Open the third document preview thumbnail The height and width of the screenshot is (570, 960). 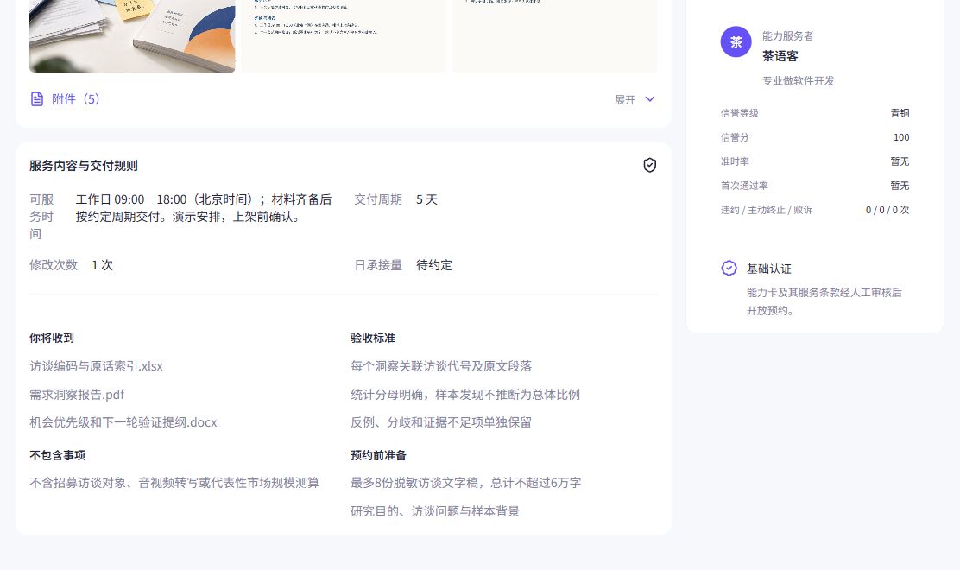tap(555, 36)
